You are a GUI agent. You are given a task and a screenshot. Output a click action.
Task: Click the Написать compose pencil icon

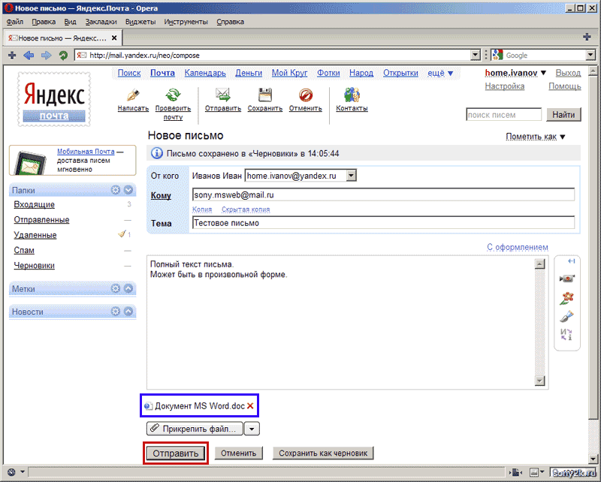pyautogui.click(x=133, y=95)
